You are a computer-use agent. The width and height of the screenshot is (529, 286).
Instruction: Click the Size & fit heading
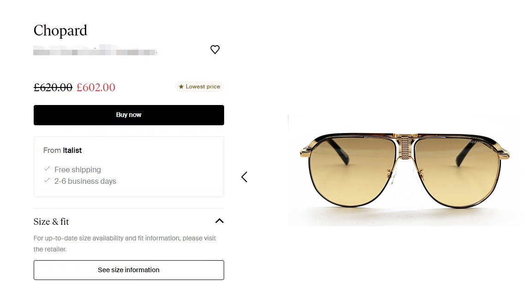pos(51,222)
